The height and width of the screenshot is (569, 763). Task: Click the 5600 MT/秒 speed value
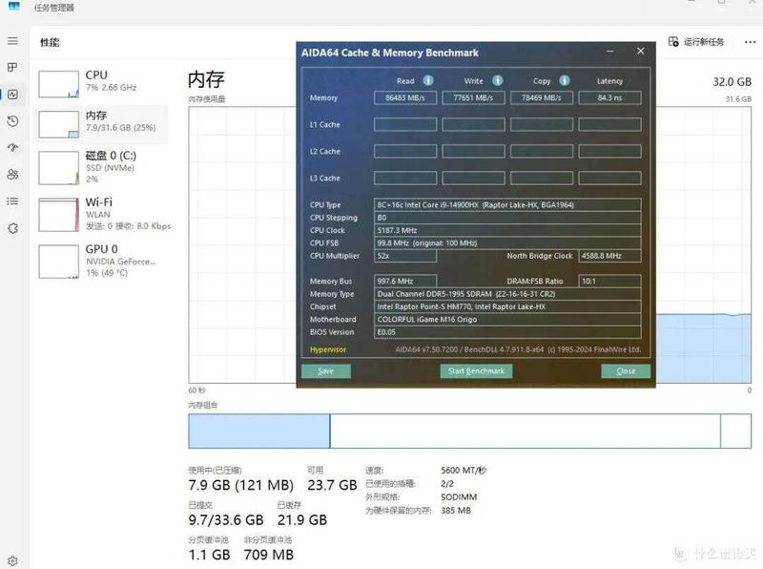(464, 470)
